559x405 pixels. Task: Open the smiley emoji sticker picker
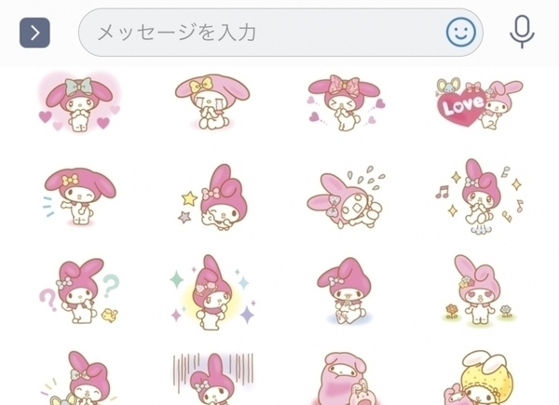pyautogui.click(x=461, y=33)
